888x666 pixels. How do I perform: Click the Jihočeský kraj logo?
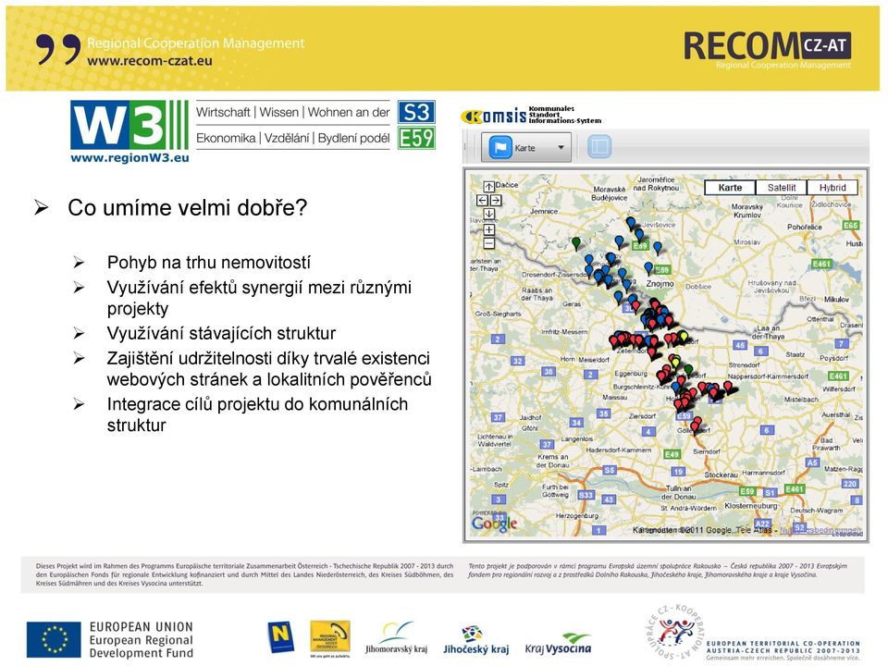click(x=475, y=640)
